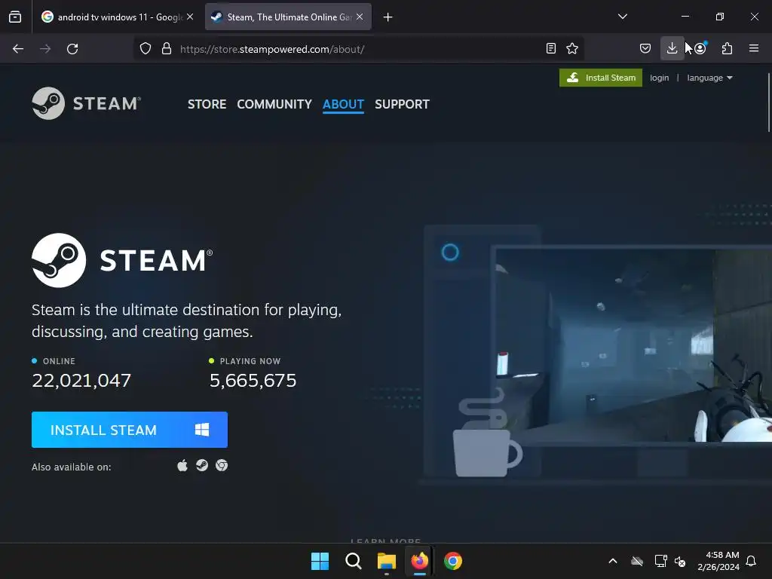Click the ONLINE user count 22,021,047
The image size is (772, 579).
[81, 380]
